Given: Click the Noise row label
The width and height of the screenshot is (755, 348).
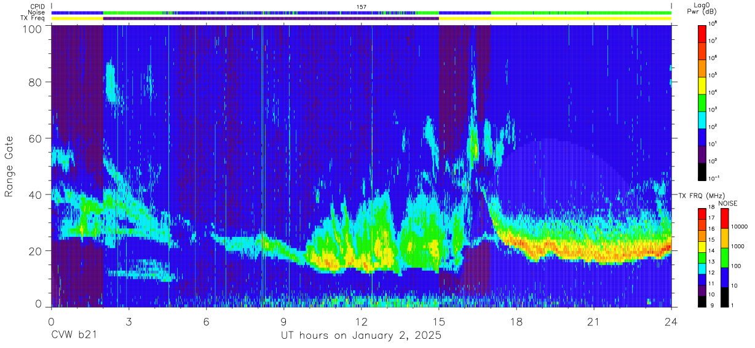Looking at the screenshot, I should 37,12.
